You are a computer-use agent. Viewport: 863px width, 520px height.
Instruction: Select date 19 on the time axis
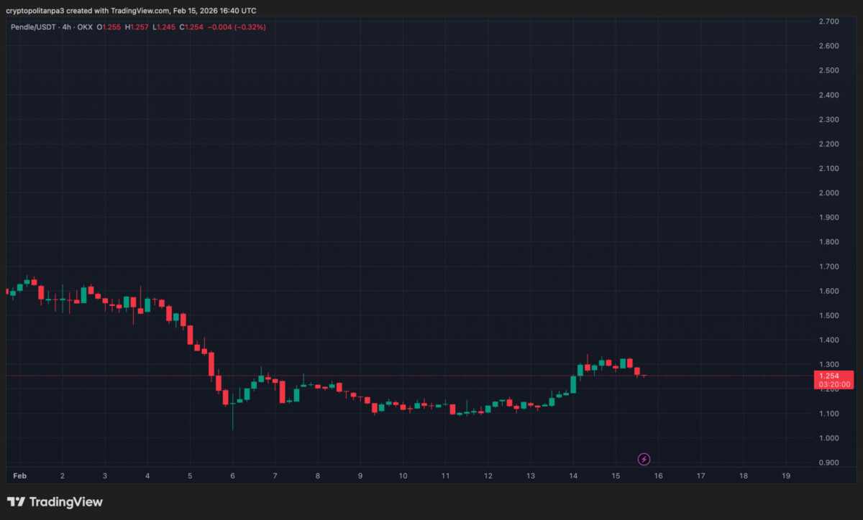click(786, 475)
